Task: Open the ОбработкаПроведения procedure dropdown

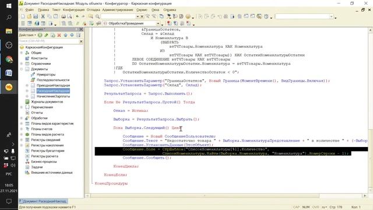Action: click(158, 23)
